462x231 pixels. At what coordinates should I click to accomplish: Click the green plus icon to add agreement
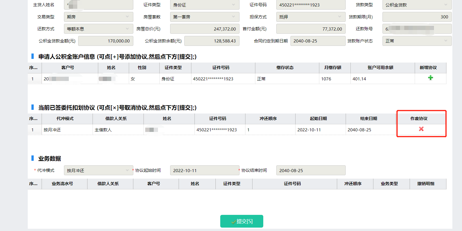coord(430,78)
